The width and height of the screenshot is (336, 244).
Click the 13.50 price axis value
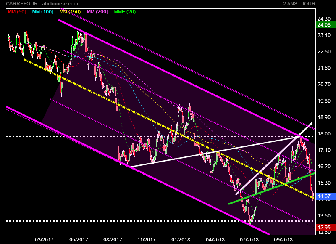click(x=324, y=216)
